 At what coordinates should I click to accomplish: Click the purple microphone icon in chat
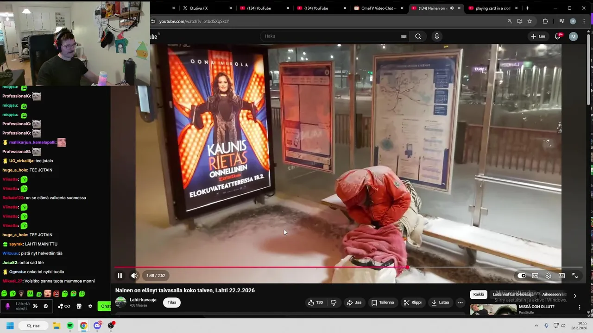[7, 306]
